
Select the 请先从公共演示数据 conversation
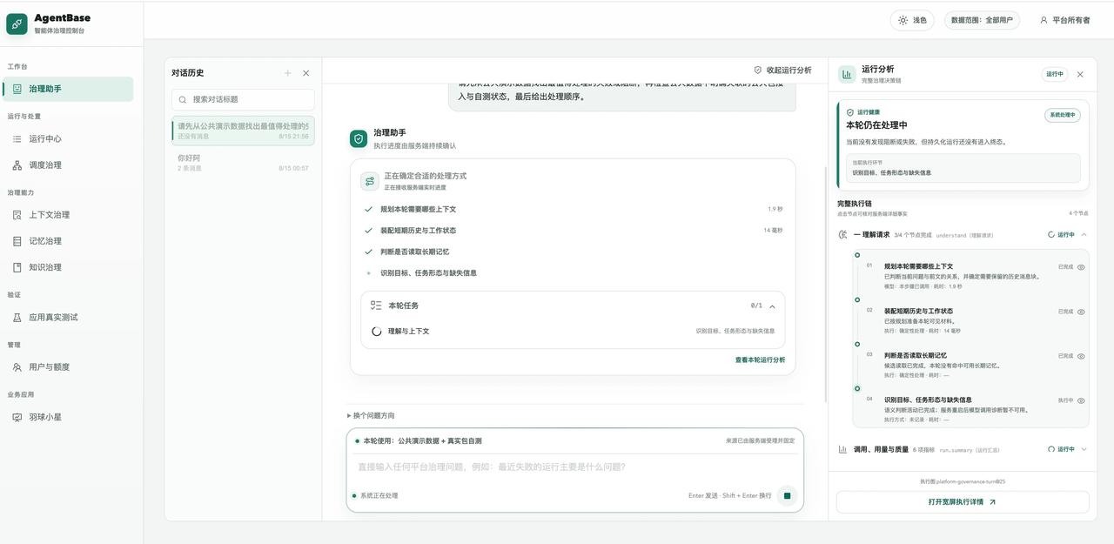(243, 131)
